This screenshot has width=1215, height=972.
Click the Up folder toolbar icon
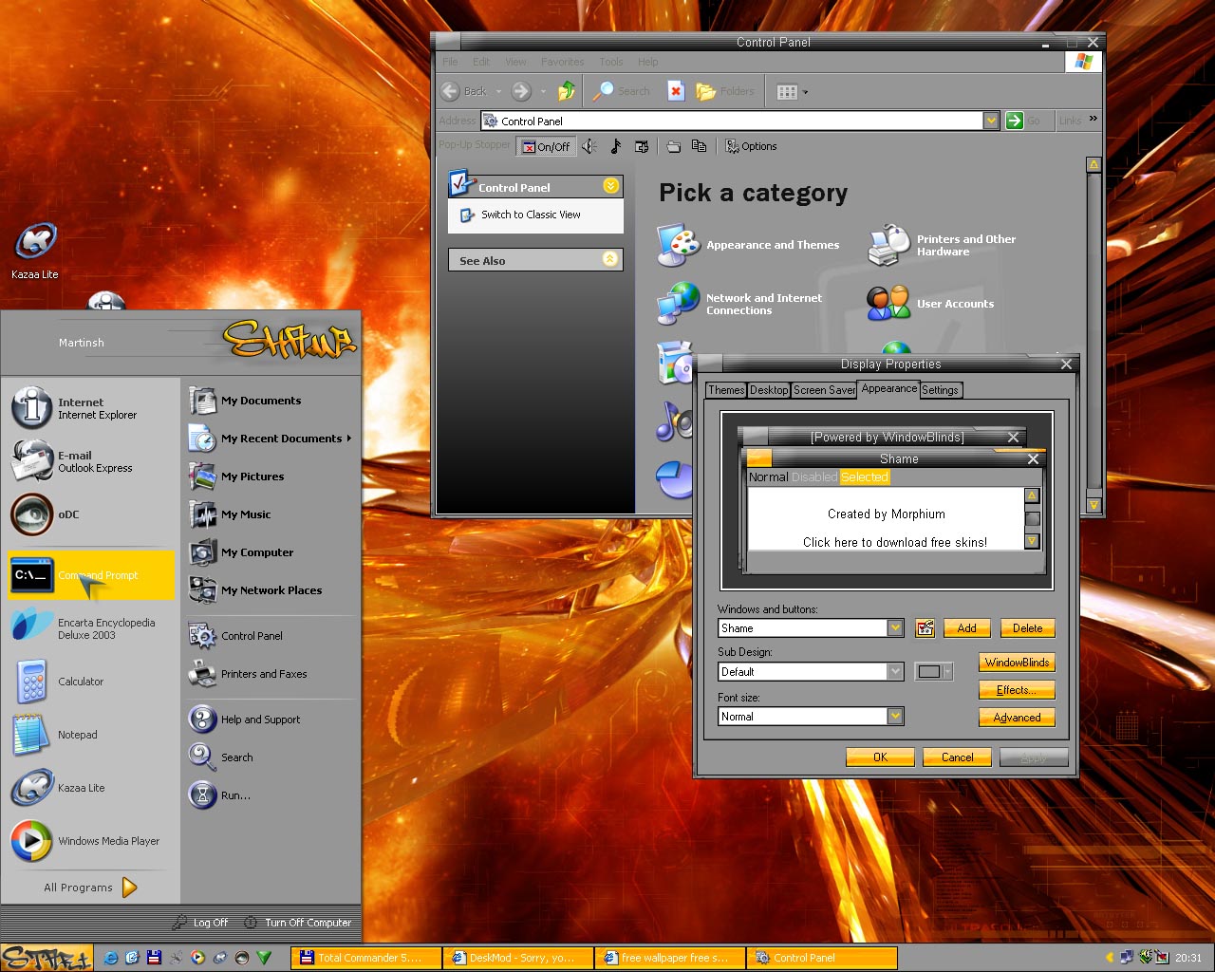(x=567, y=91)
